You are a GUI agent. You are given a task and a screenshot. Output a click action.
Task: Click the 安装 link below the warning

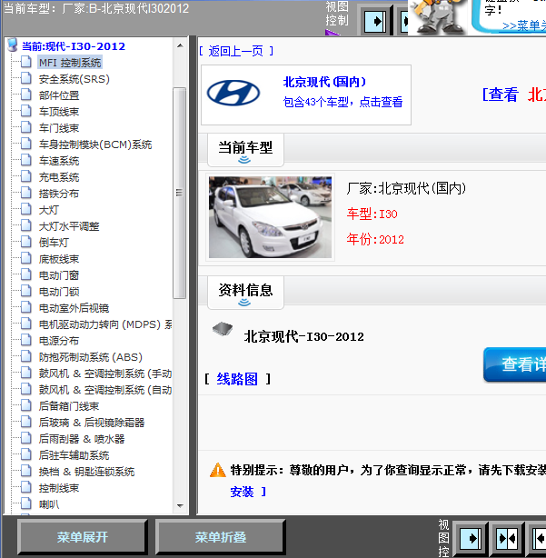click(x=242, y=493)
